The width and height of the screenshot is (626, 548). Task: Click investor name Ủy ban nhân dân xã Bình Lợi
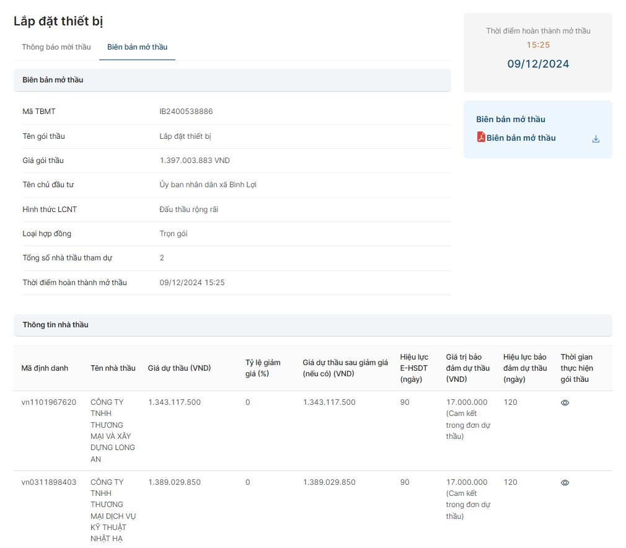(x=208, y=185)
